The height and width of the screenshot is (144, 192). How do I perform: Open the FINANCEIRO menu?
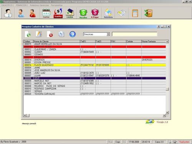[22, 5]
